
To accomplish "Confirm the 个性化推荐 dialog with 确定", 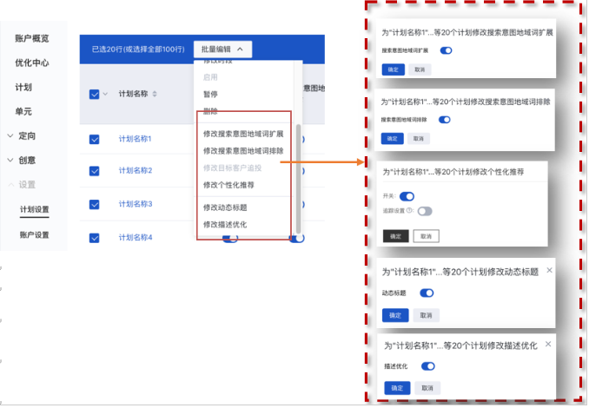I will click(x=395, y=236).
